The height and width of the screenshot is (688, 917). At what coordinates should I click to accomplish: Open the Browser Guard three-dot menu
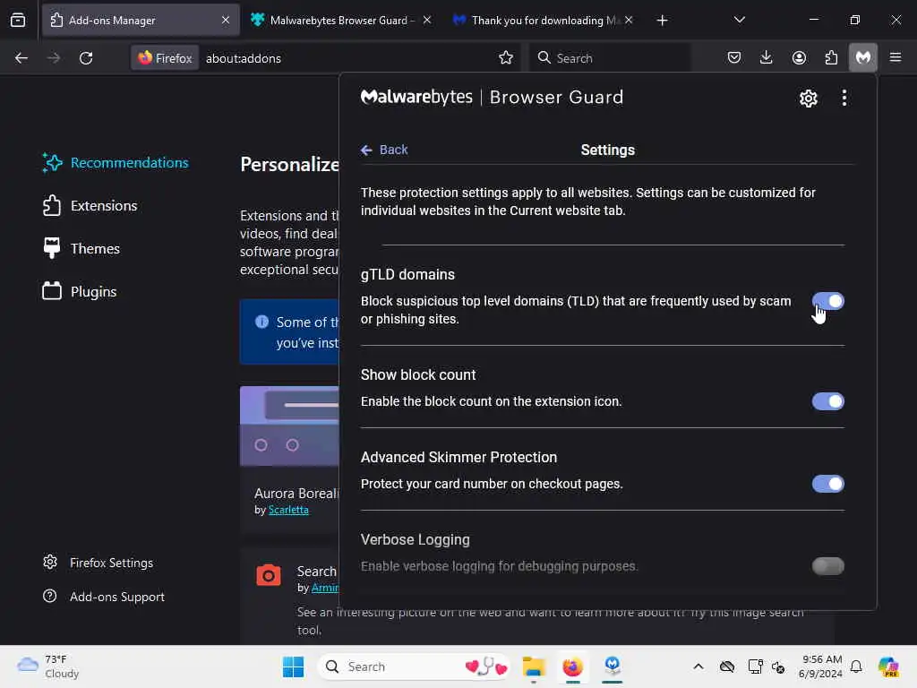coord(844,98)
